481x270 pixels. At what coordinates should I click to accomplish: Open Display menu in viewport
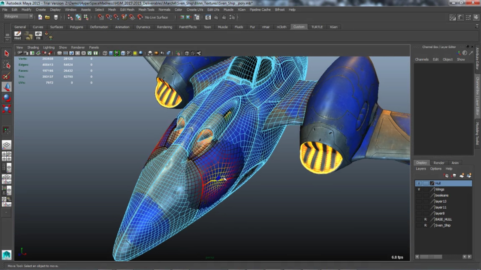click(55, 9)
